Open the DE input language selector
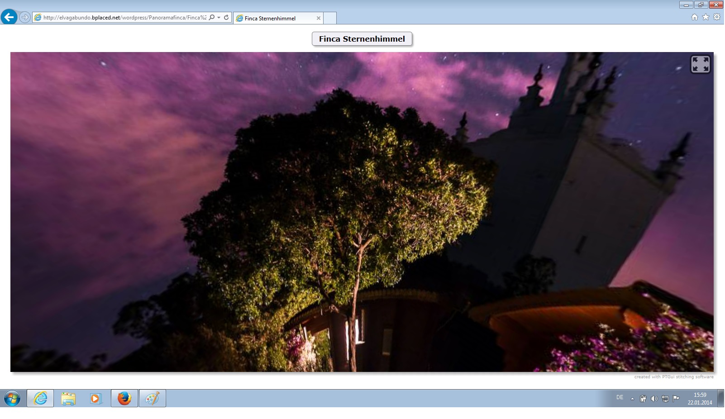The width and height of the screenshot is (725, 419). tap(620, 397)
